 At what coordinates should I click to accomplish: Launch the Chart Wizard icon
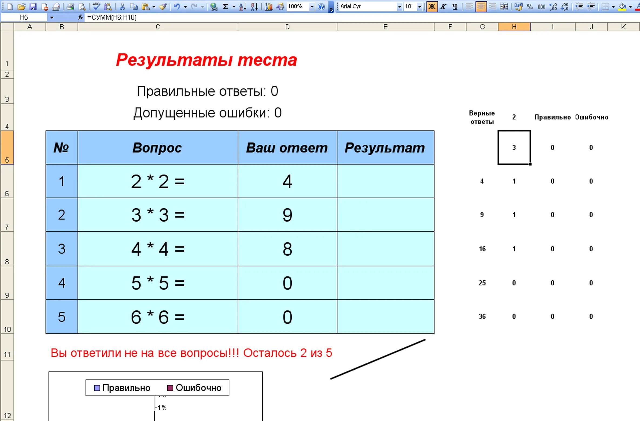point(268,6)
